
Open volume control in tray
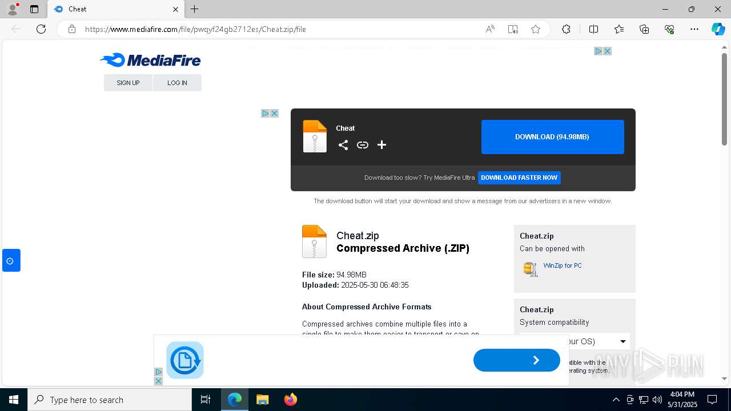pyautogui.click(x=657, y=400)
